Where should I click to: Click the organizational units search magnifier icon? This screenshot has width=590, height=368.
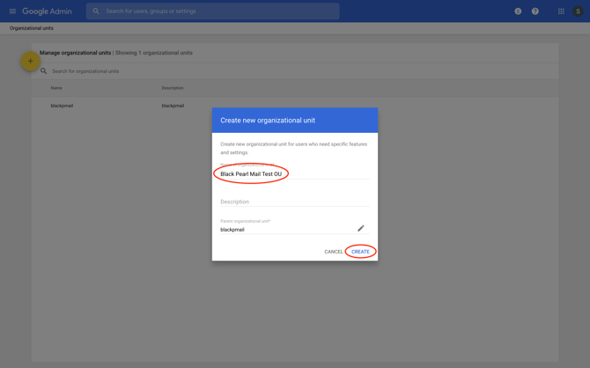44,71
